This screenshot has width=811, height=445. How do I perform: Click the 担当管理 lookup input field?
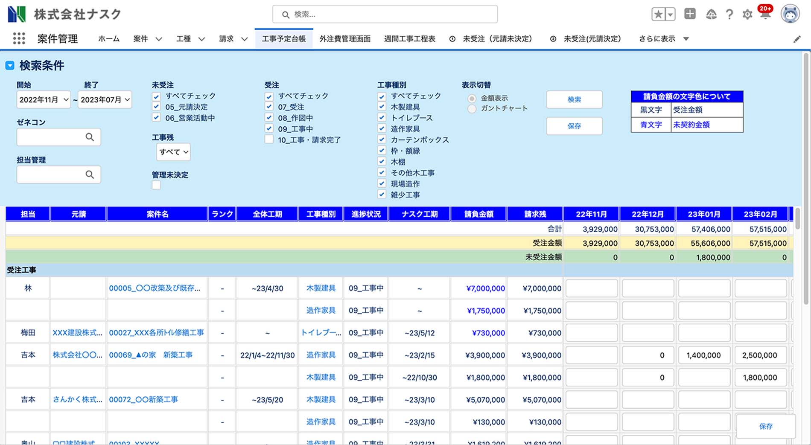pyautogui.click(x=59, y=175)
